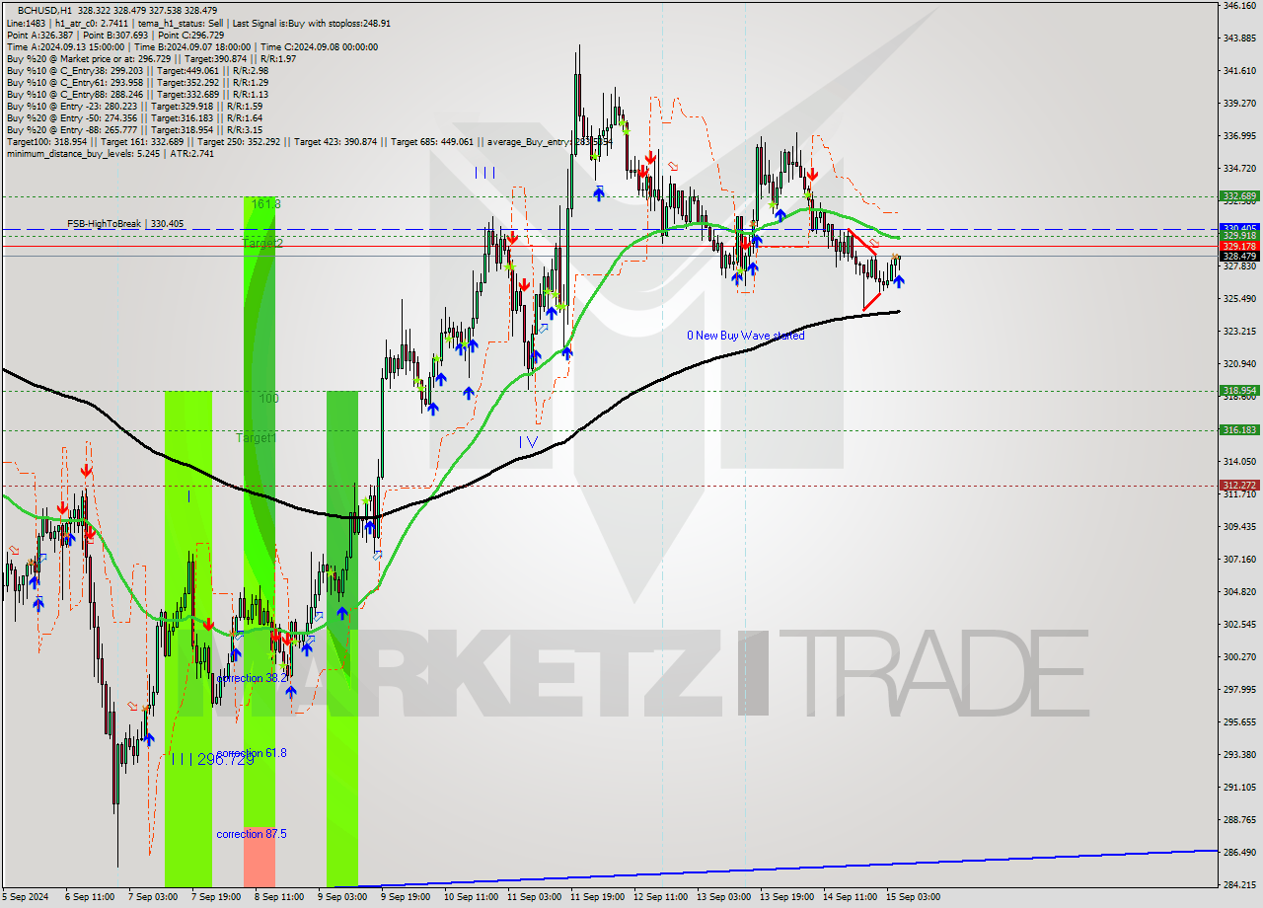This screenshot has width=1263, height=908.
Task: Click the blue 330.405 price tag
Action: tap(1239, 228)
